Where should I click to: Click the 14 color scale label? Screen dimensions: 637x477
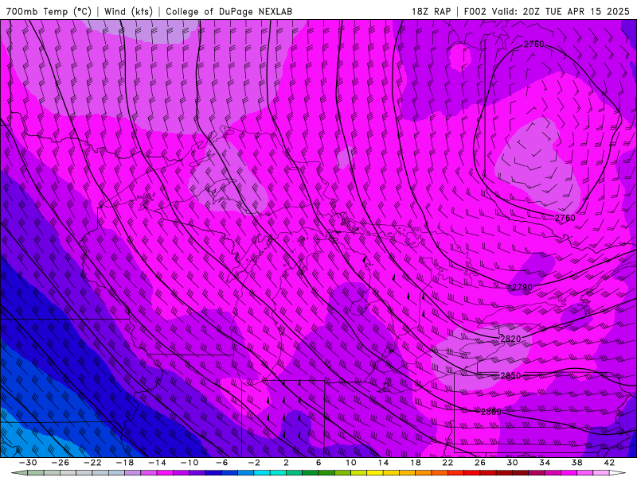click(x=383, y=463)
